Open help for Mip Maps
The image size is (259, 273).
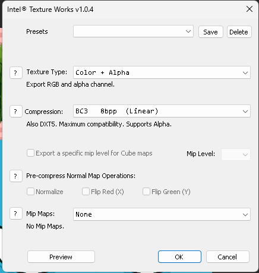coord(16,214)
